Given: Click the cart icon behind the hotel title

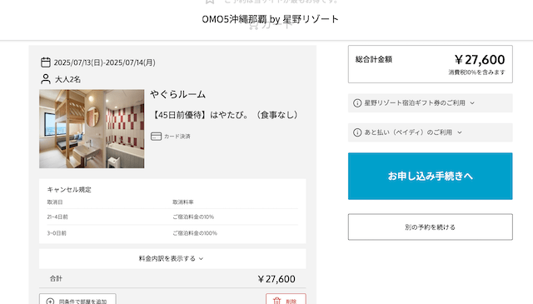Looking at the screenshot, I should pos(253,25).
